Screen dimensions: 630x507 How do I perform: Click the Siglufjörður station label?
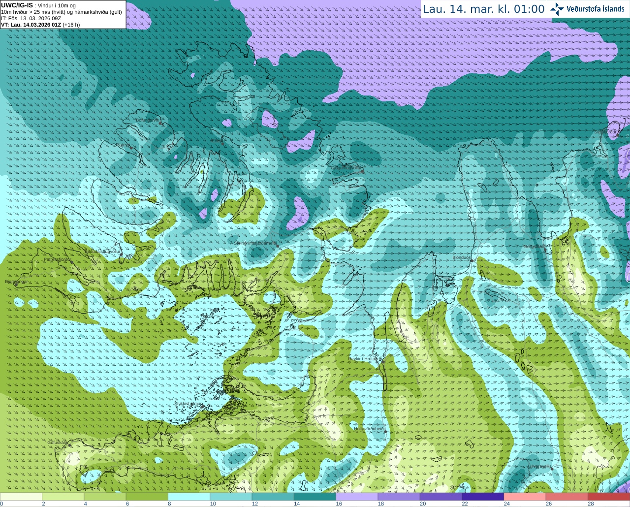(605, 132)
